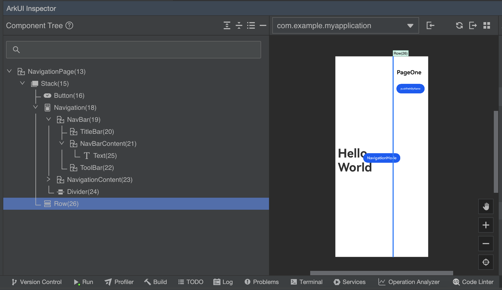Image resolution: width=502 pixels, height=290 pixels.
Task: Open the com.example.myapplication process dropdown
Action: (345, 25)
